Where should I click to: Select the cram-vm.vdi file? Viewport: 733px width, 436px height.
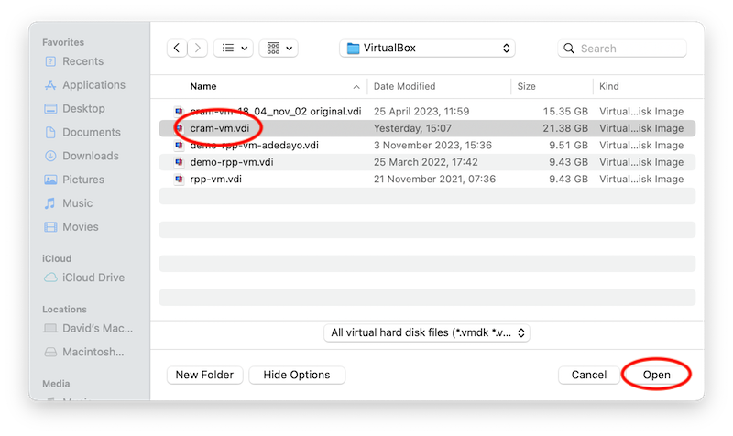point(427,128)
